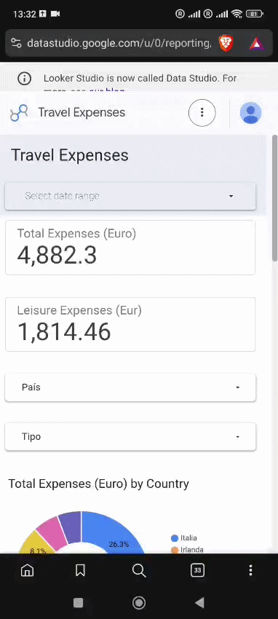The image size is (278, 619).
Task: Tap the browser home button
Action: click(27, 570)
